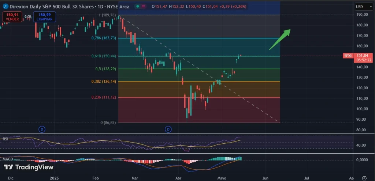
Task: Open chart settings gear icon
Action: [x=364, y=178]
